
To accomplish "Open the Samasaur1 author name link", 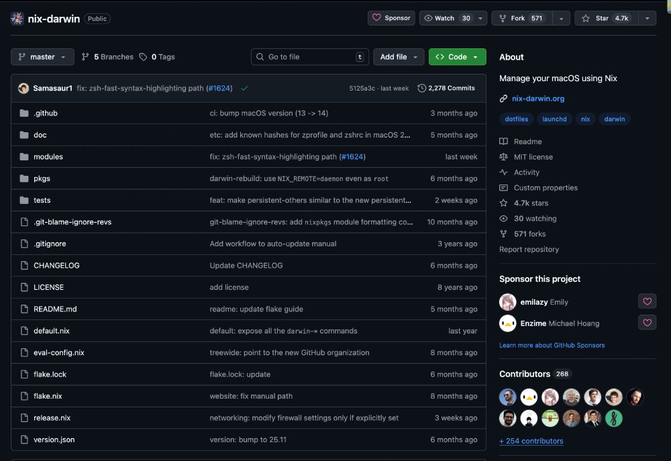I will pos(52,88).
